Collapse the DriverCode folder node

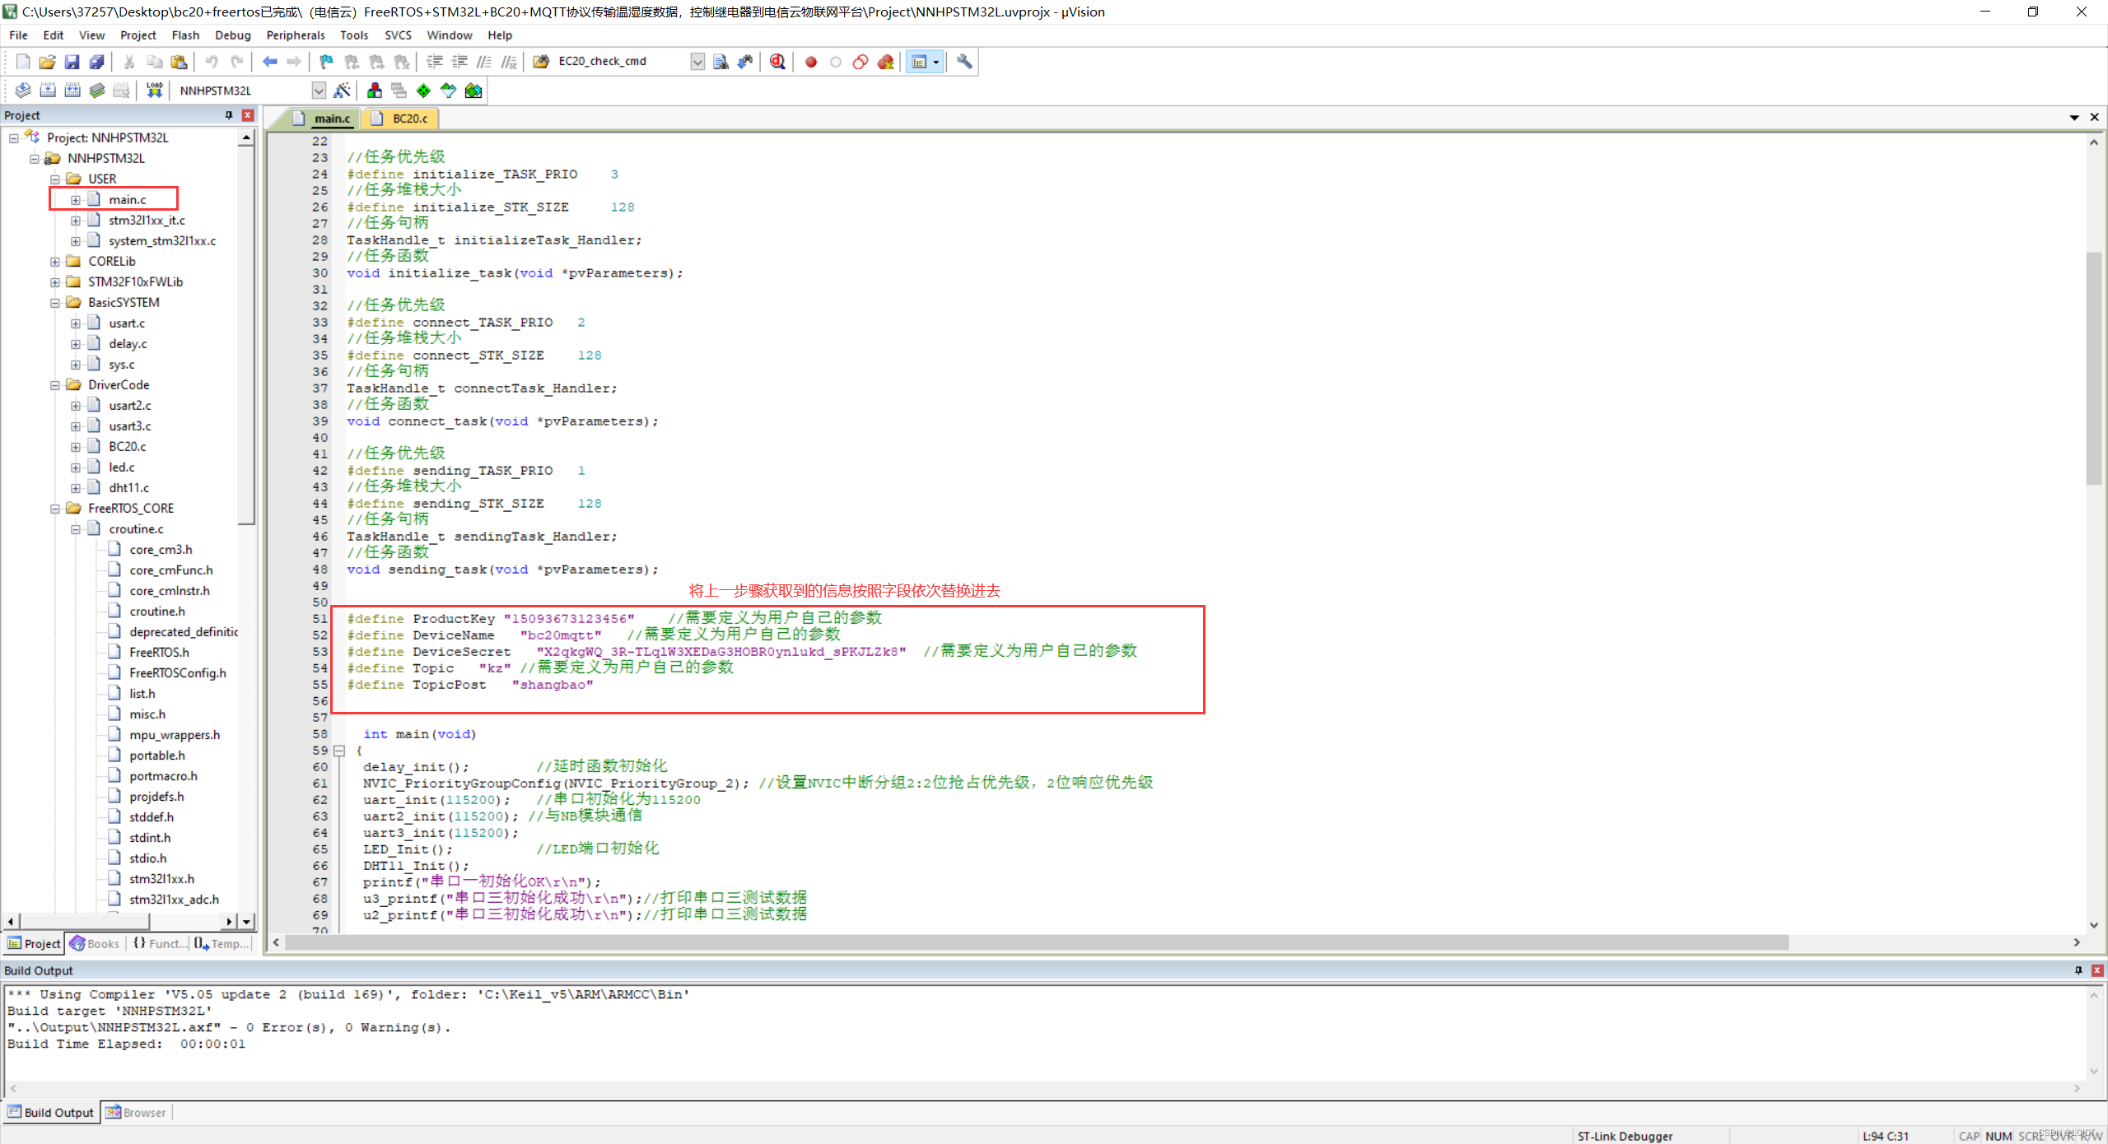coord(55,385)
